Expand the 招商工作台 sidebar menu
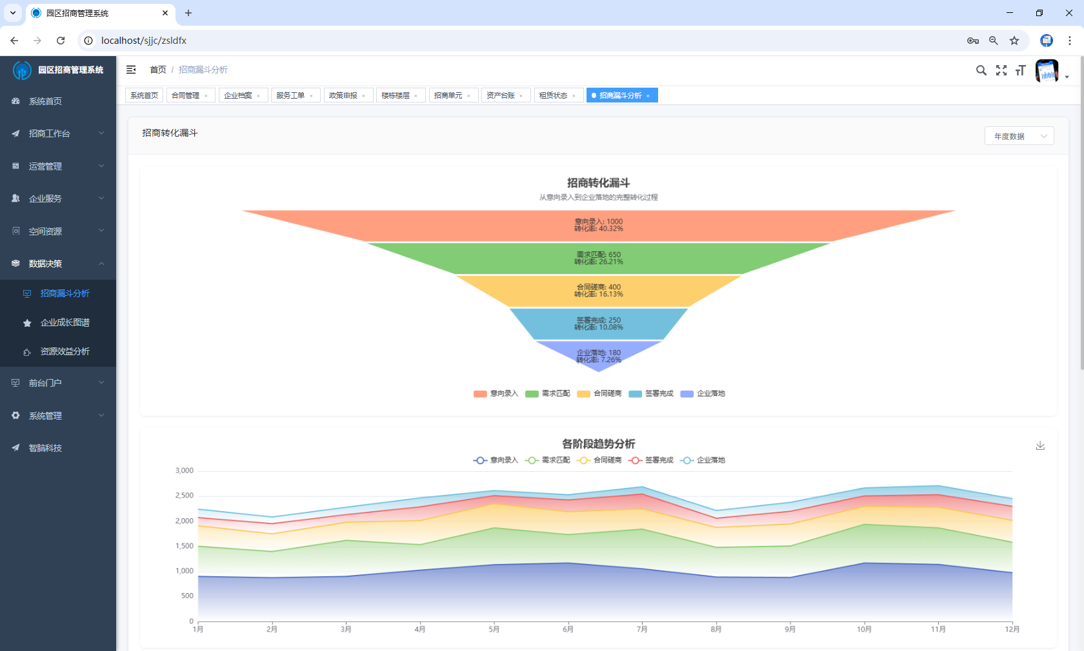The image size is (1084, 651). point(58,133)
